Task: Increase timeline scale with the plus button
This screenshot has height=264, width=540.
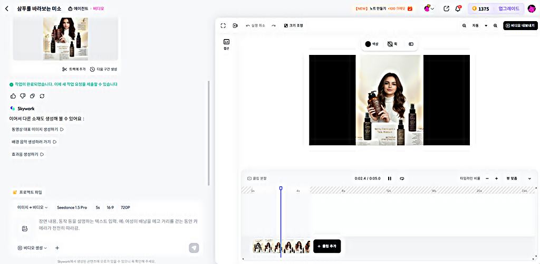Action: point(496,178)
